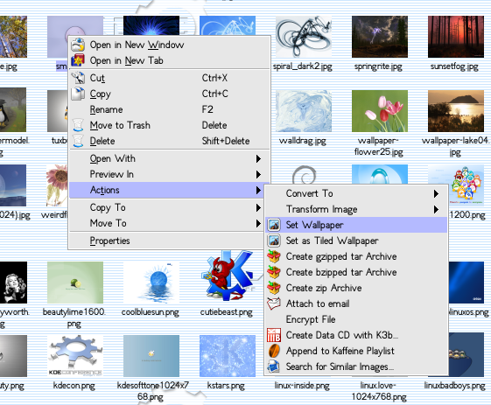491x405 pixels.
Task: Select the beautylime1600.png thumbnail
Action: click(x=75, y=283)
